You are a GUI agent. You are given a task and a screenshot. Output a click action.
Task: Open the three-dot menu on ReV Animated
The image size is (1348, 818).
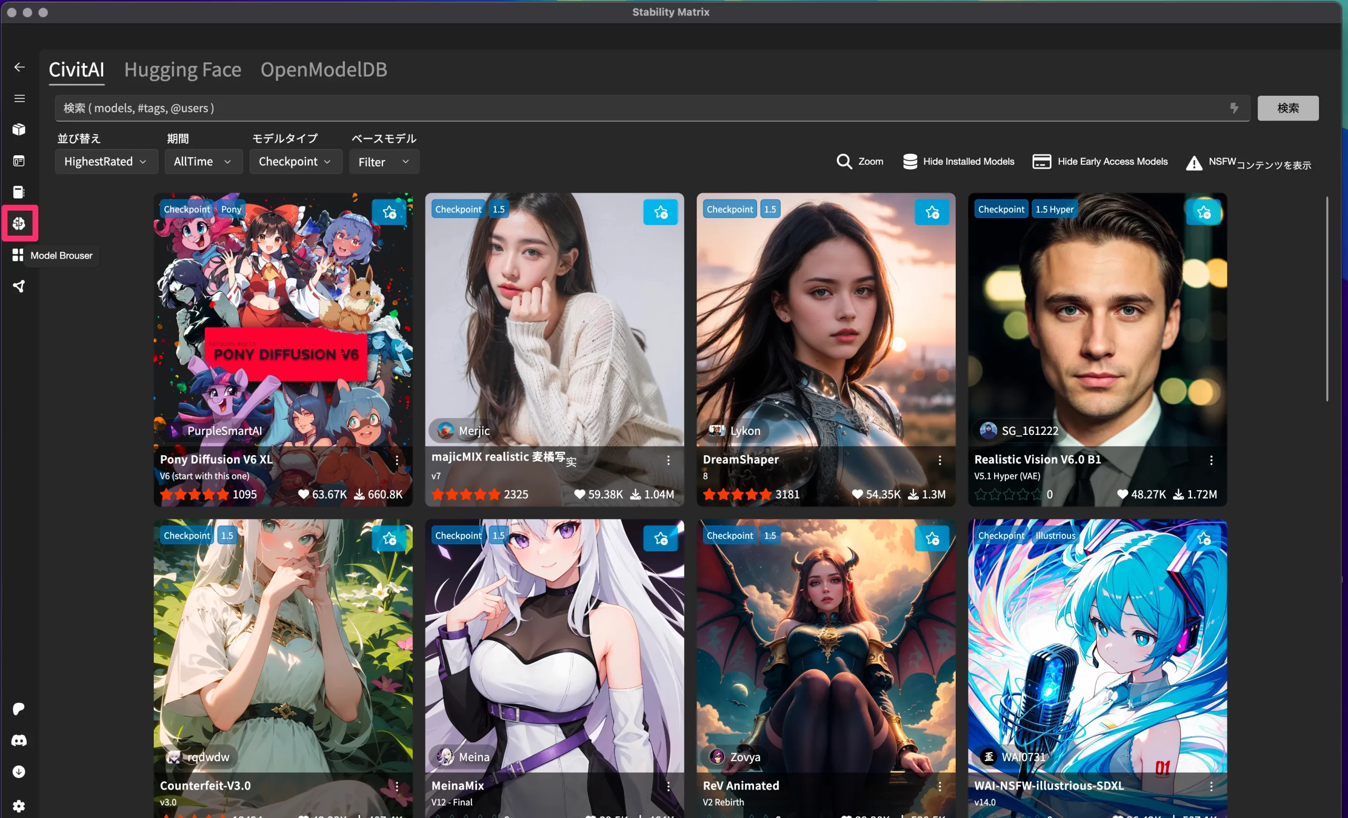pyautogui.click(x=939, y=786)
